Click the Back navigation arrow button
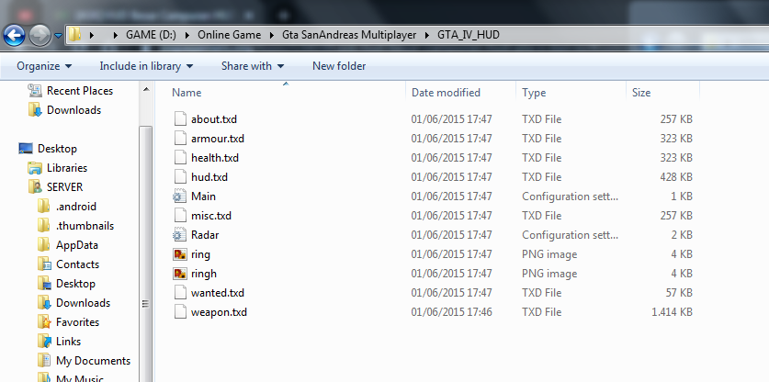Image resolution: width=769 pixels, height=382 pixels. [x=15, y=35]
